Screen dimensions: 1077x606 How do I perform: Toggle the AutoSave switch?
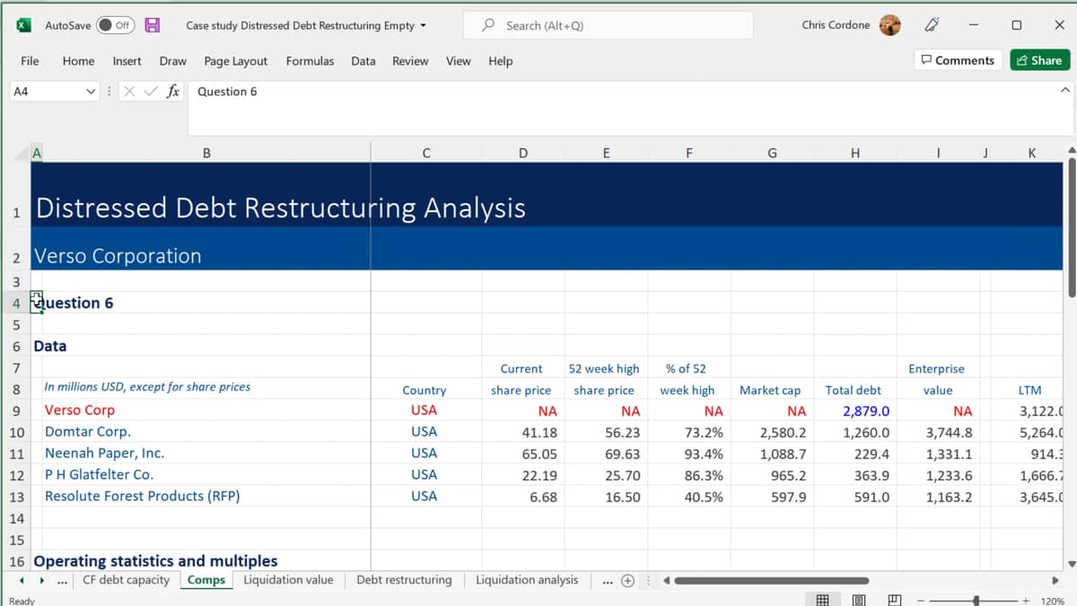pyautogui.click(x=115, y=25)
